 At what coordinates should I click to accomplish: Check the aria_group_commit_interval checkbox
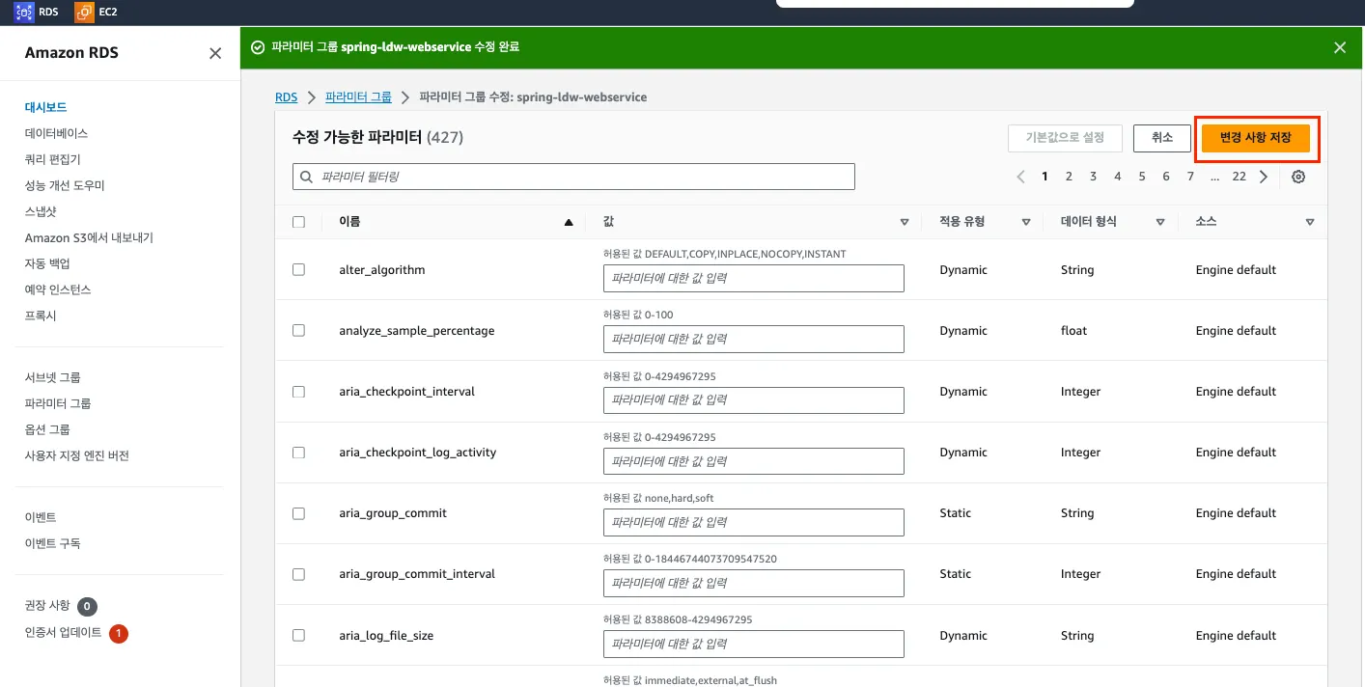[298, 574]
